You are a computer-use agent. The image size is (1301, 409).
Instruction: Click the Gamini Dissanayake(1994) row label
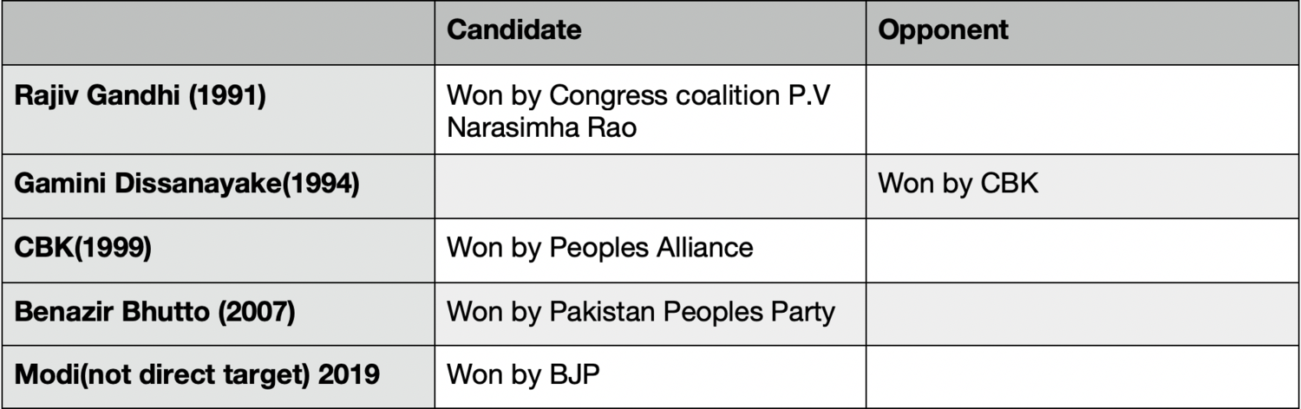[x=187, y=185]
